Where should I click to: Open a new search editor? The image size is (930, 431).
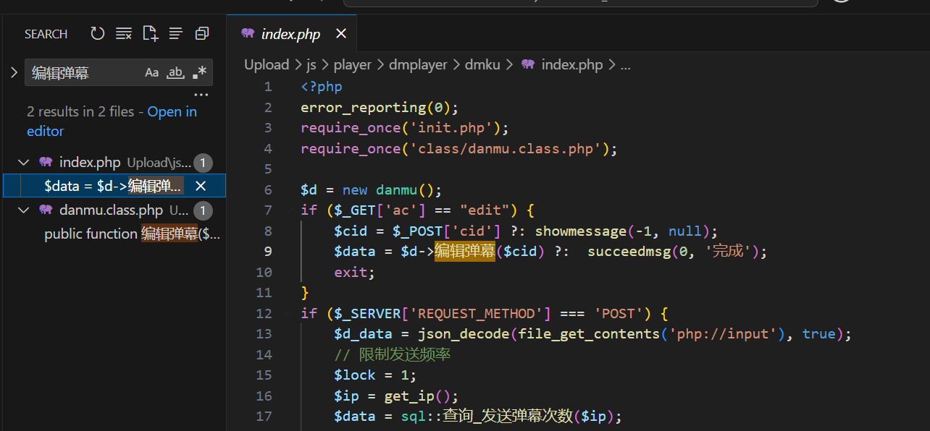pyautogui.click(x=150, y=33)
